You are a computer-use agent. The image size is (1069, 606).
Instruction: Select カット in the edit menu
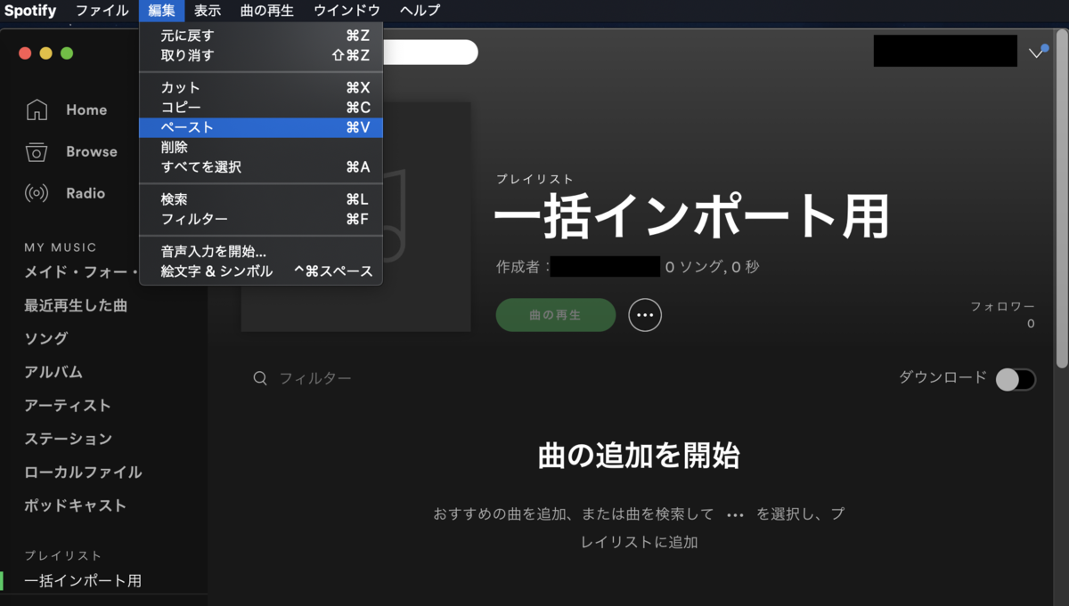[x=261, y=87]
